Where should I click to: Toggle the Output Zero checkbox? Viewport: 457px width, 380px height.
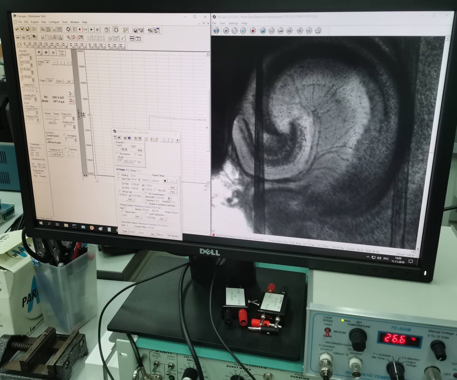[122, 211]
